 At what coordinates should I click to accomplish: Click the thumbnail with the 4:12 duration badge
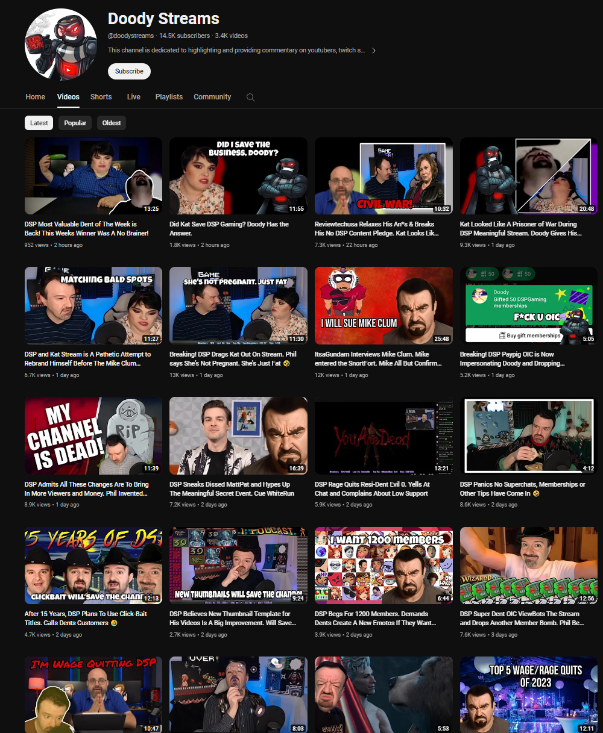coord(529,435)
